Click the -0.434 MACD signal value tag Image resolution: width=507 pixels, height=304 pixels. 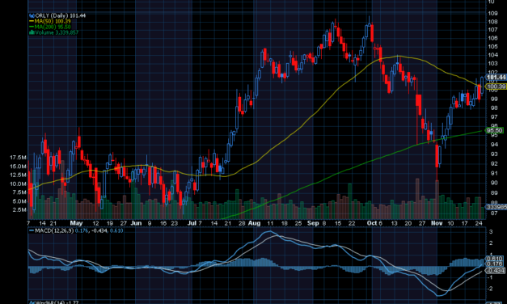click(496, 270)
